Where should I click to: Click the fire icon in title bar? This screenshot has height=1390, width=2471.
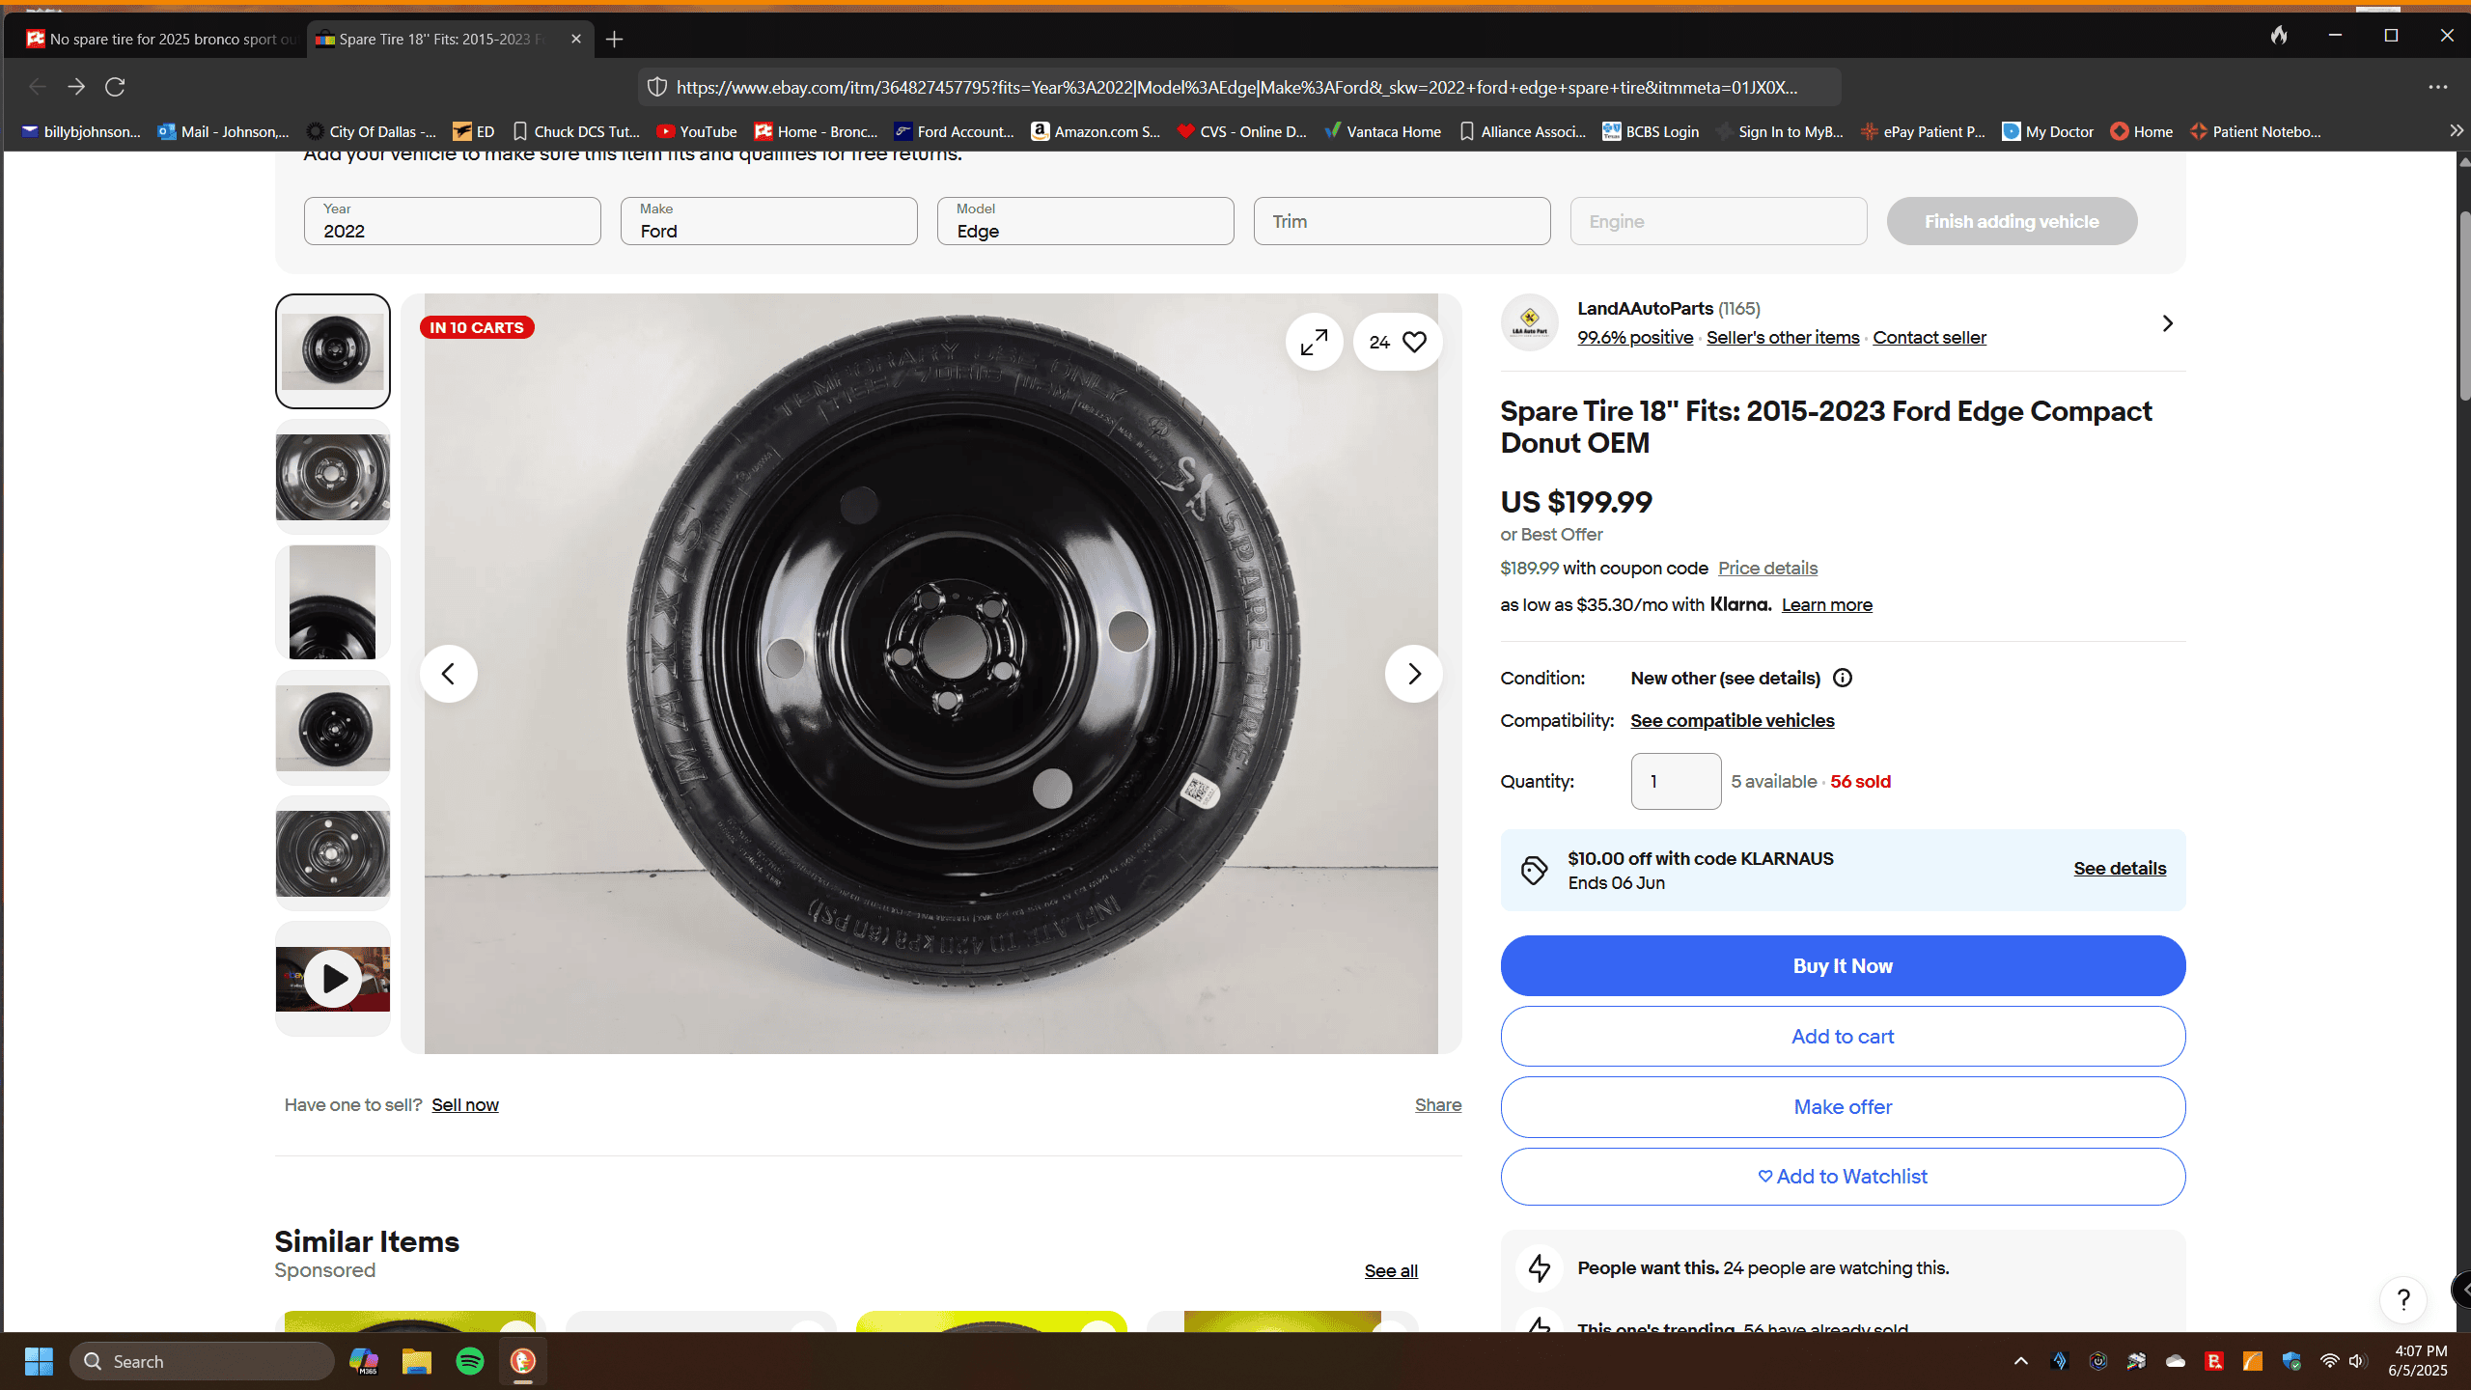[x=2279, y=36]
